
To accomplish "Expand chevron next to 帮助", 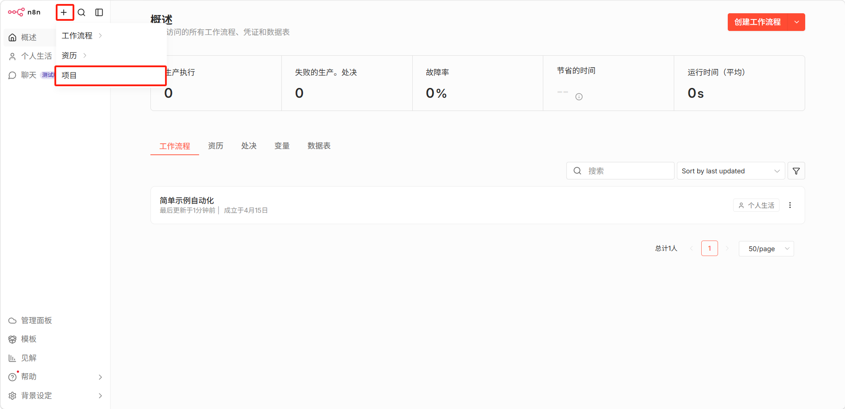I will click(100, 377).
